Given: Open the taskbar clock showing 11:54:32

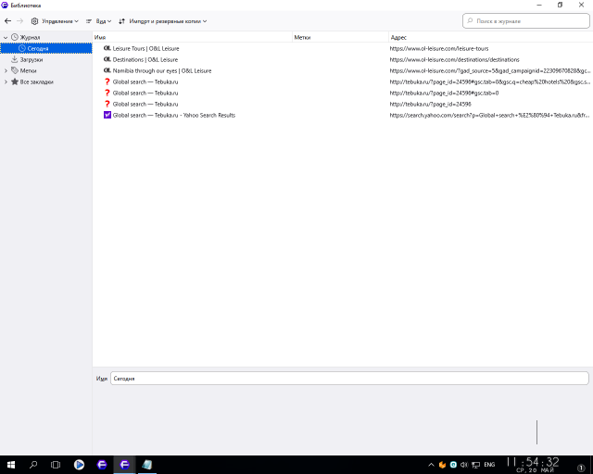Looking at the screenshot, I should point(534,465).
